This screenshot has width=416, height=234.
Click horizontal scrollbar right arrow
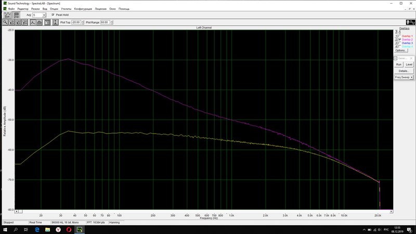point(392,212)
